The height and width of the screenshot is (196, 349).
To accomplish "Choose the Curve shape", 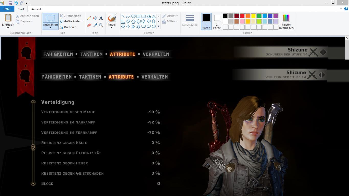I will (x=128, y=16).
